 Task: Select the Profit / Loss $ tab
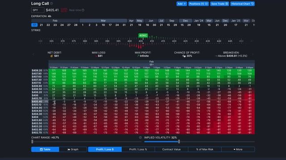pos(105,149)
